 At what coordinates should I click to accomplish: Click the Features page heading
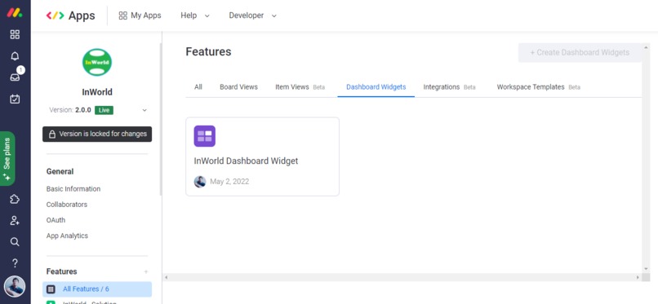(208, 52)
